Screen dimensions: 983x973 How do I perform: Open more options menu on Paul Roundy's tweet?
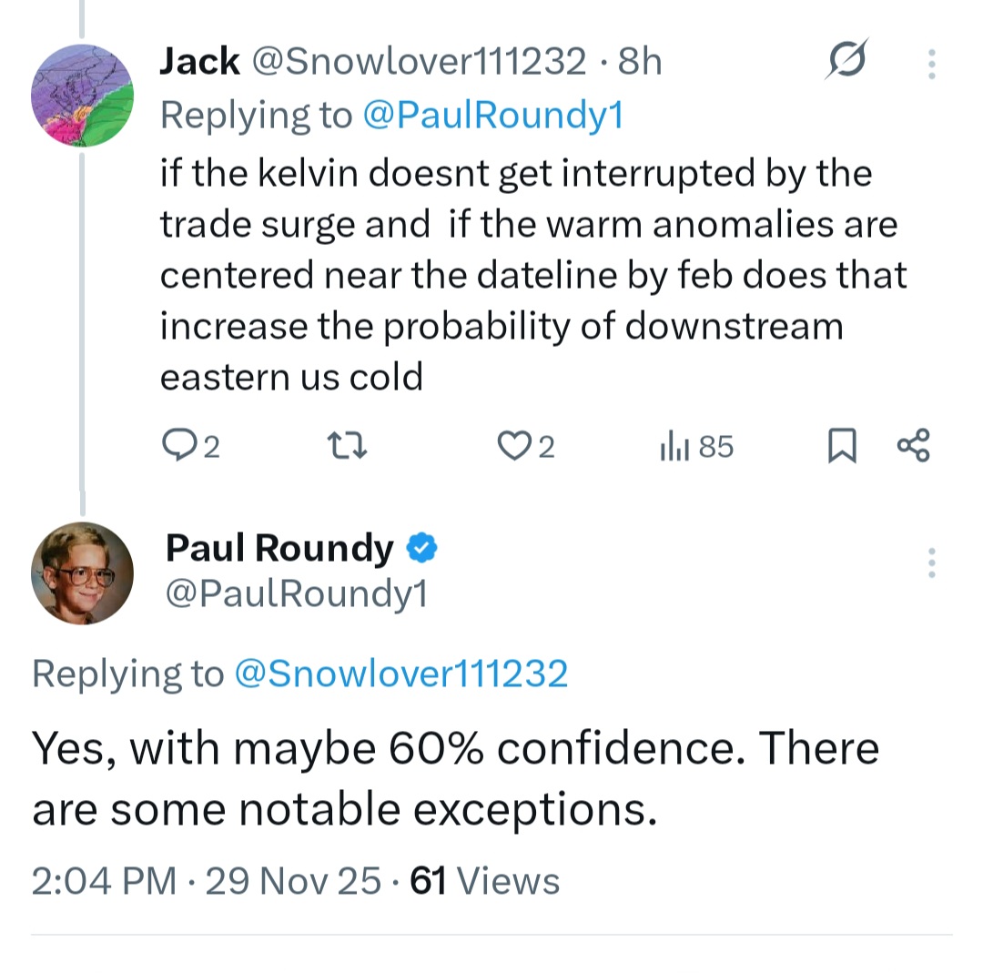[x=931, y=563]
